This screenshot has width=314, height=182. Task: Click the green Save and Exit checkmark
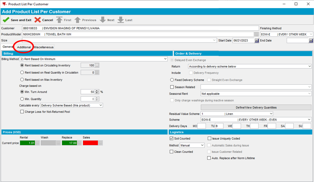6,20
